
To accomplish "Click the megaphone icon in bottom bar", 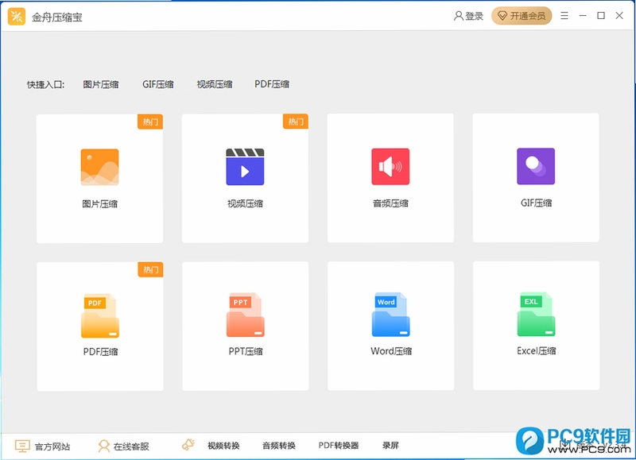I will 188,445.
